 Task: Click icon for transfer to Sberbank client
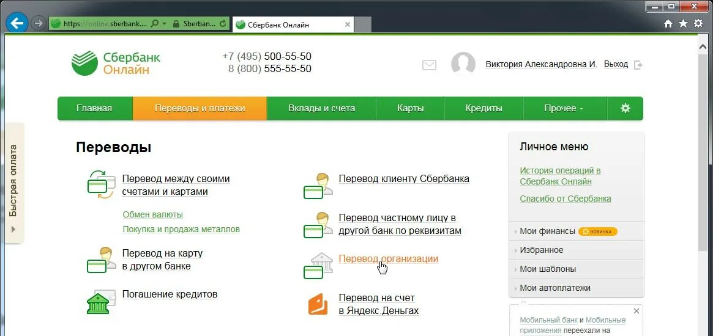click(318, 185)
